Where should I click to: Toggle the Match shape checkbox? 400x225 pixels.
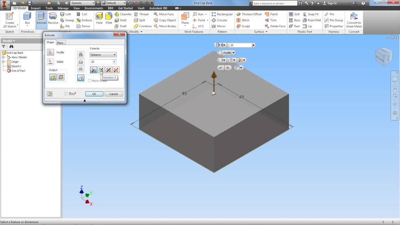tap(90, 81)
